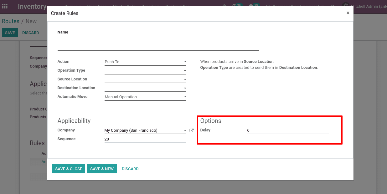Expand the Source Location dropdown
Screen dimensions: 387x194
pos(145,79)
